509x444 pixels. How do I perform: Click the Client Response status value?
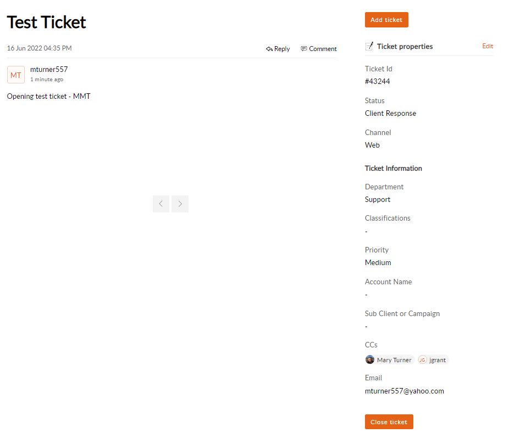point(390,113)
